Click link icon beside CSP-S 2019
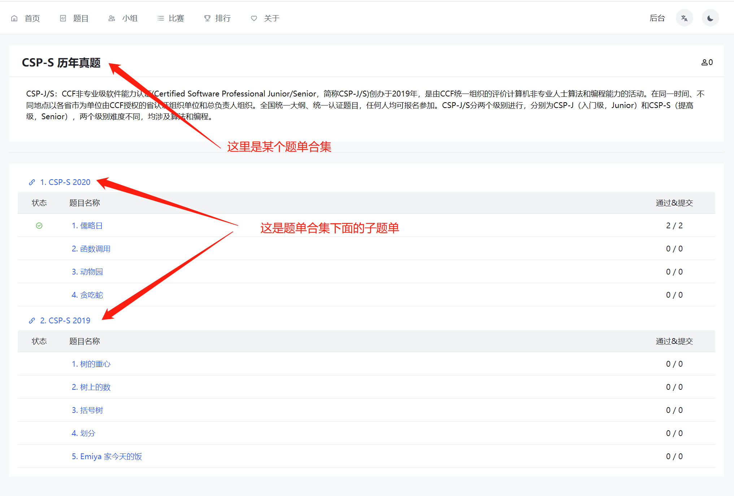The width and height of the screenshot is (734, 496). coord(32,321)
